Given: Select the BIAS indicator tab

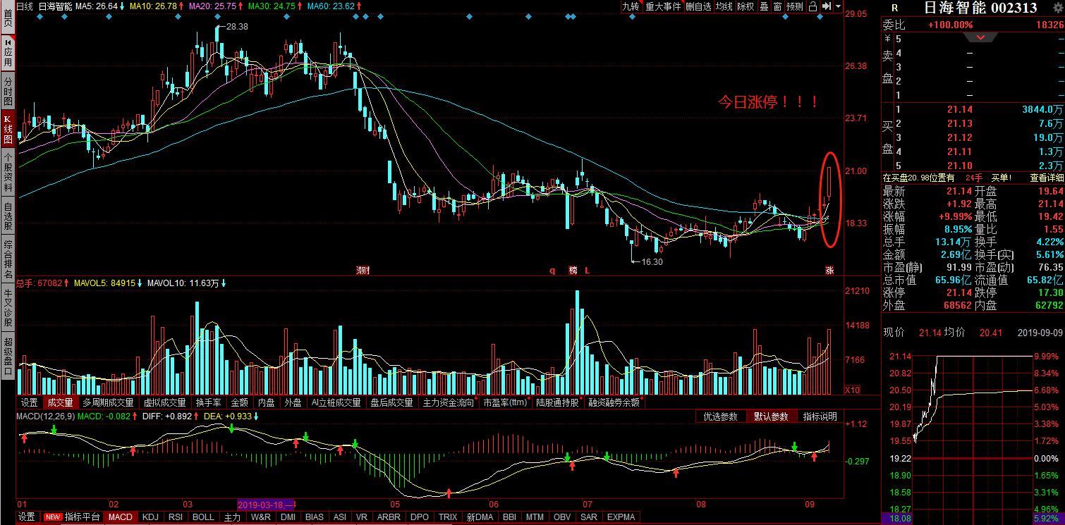Looking at the screenshot, I should point(315,517).
